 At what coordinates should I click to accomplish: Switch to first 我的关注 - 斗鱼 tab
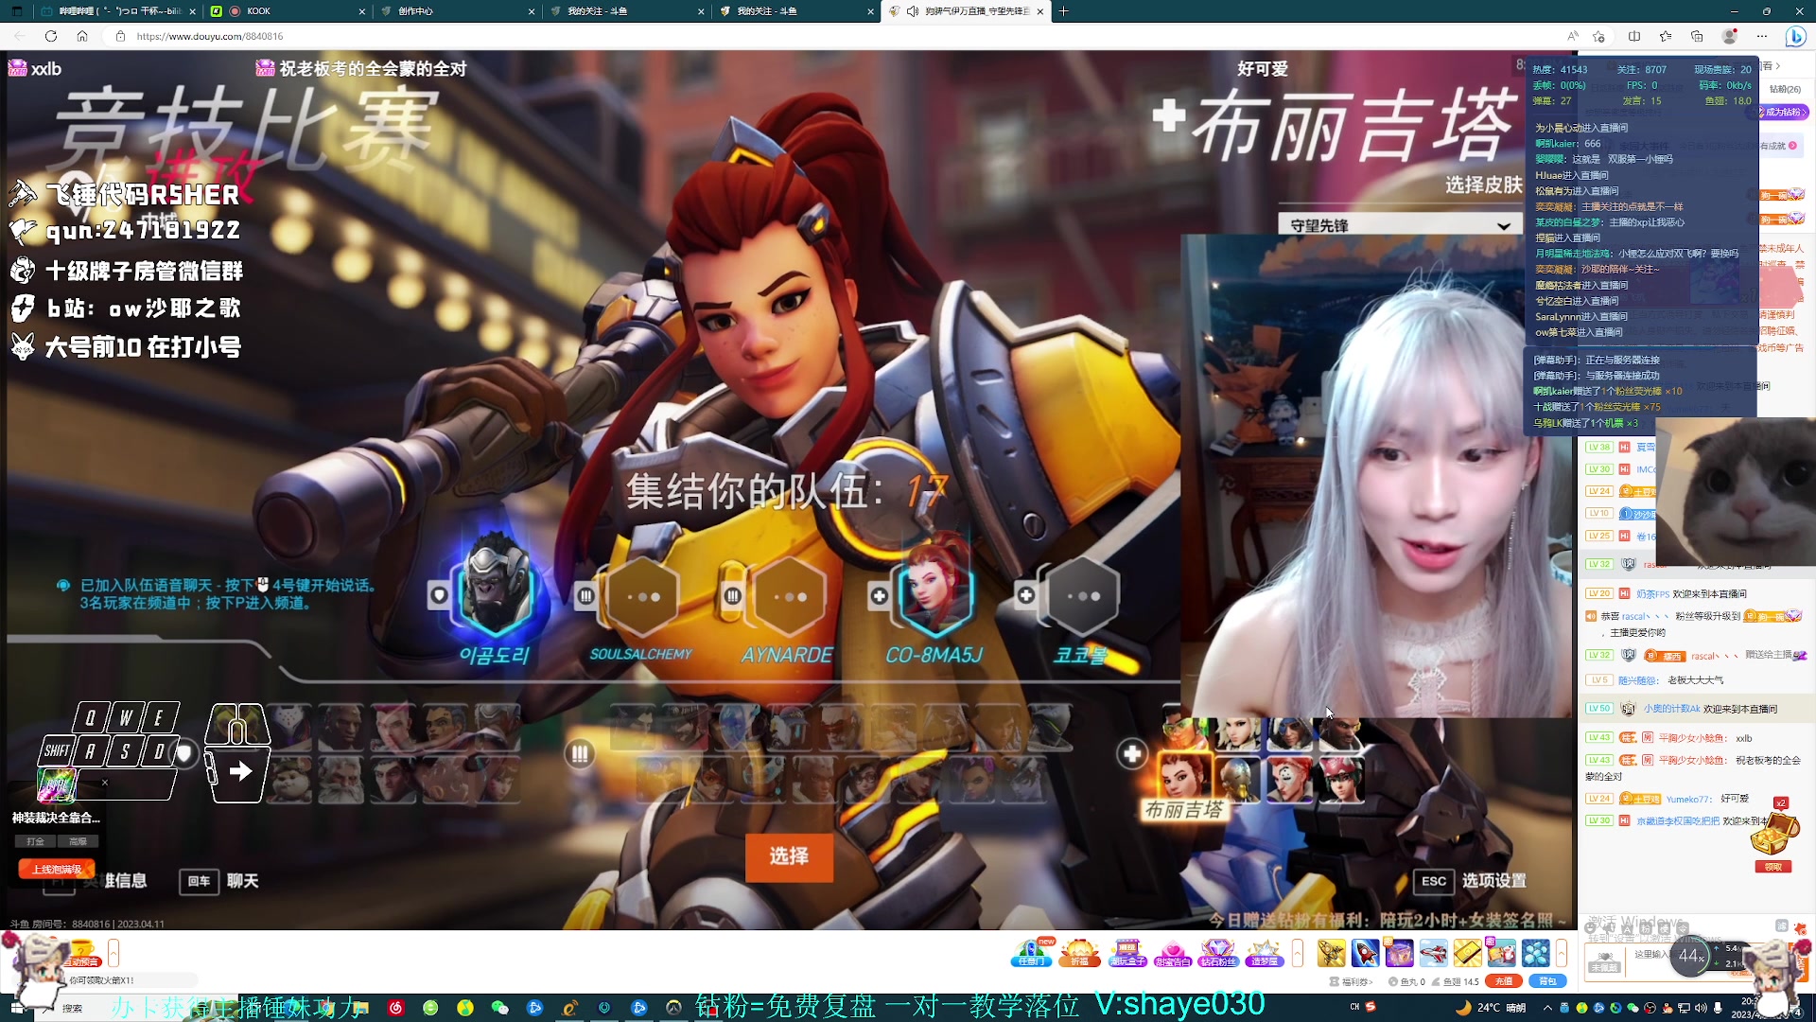coord(627,11)
